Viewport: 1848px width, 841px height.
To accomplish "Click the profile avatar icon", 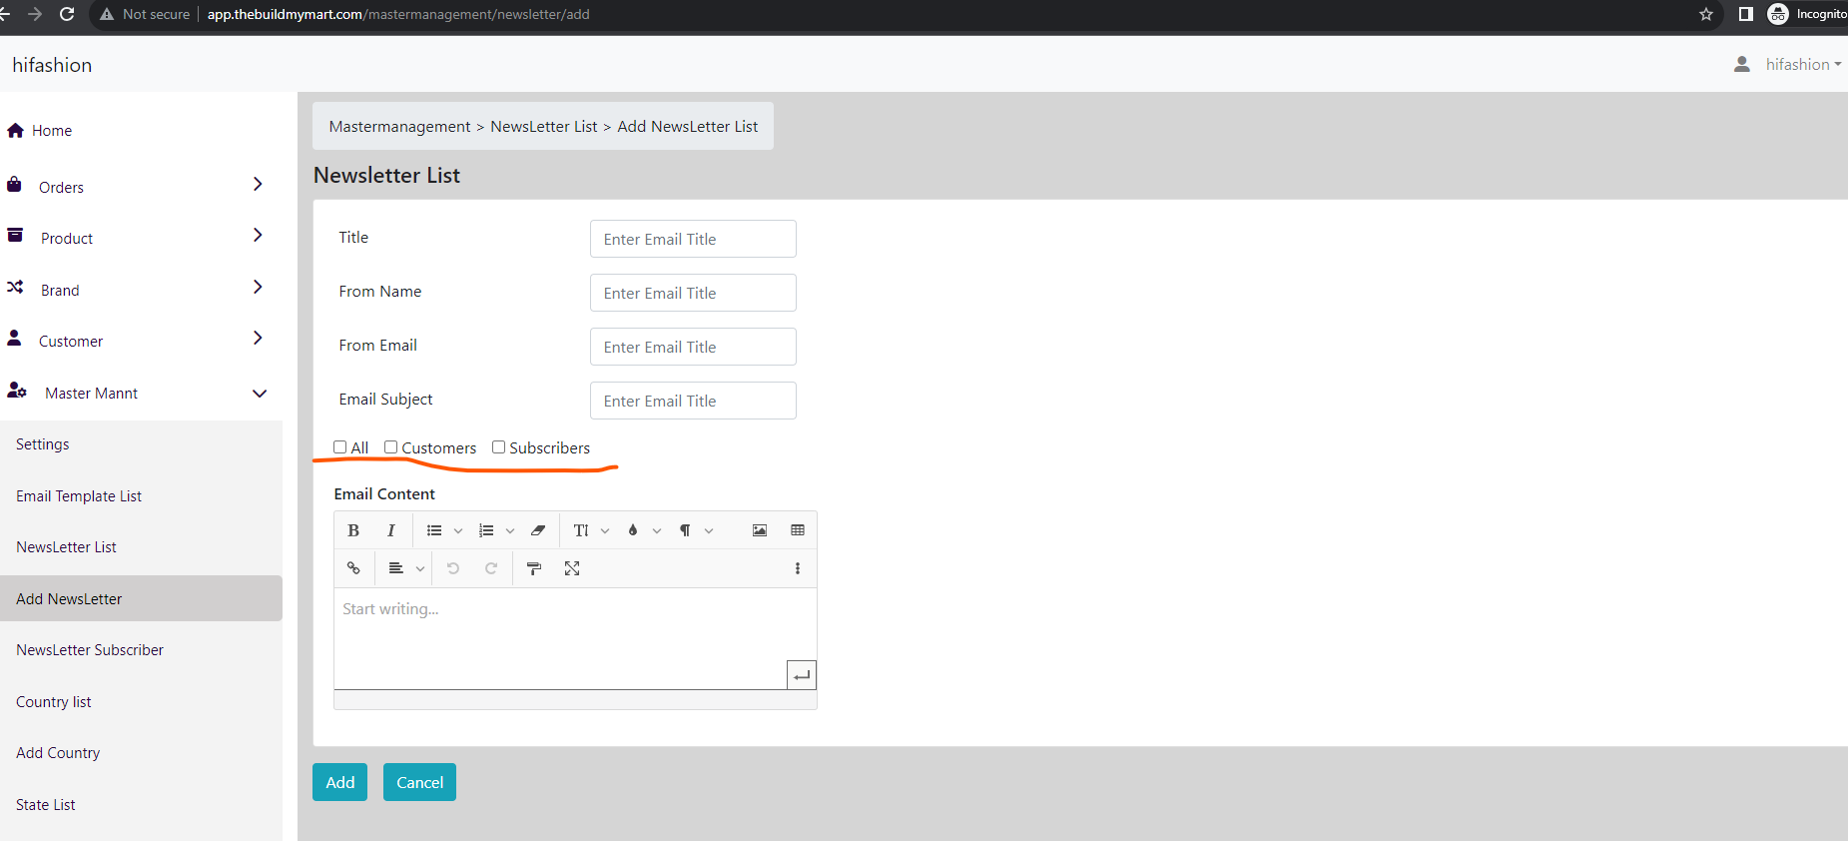I will pyautogui.click(x=1742, y=64).
